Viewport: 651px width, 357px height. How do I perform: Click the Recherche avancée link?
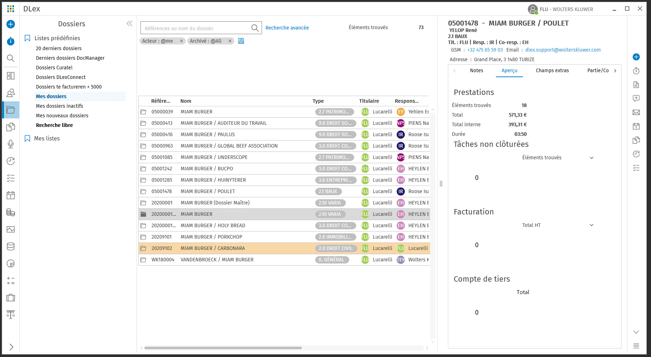point(287,28)
